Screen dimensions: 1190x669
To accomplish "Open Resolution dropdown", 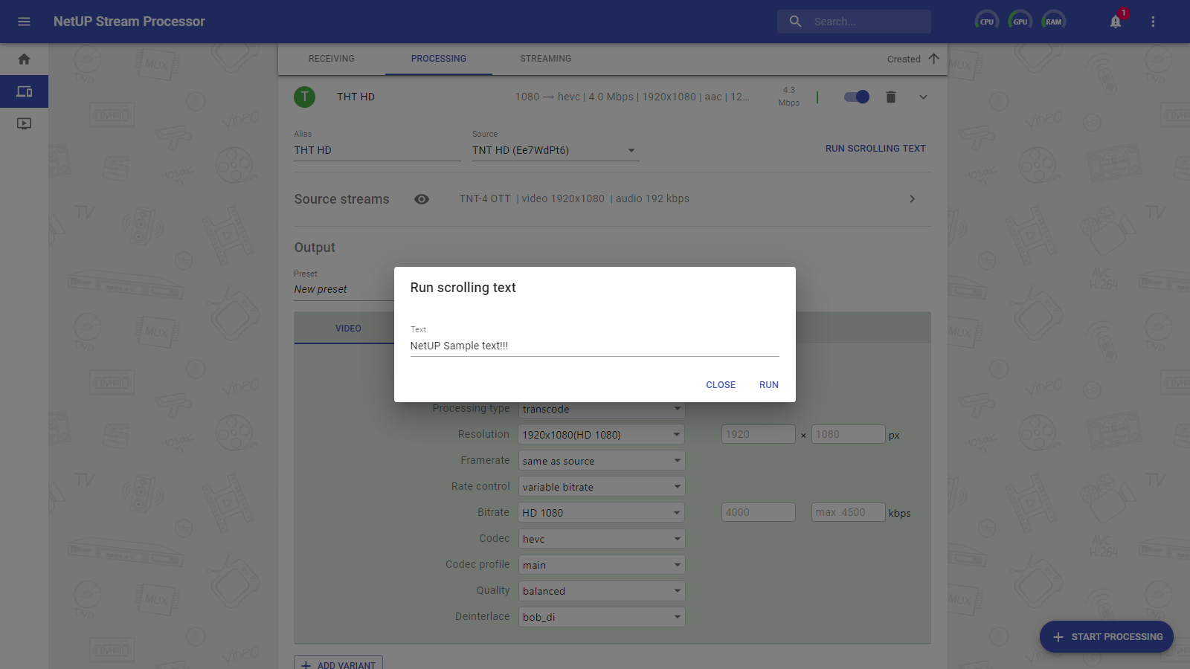I will pyautogui.click(x=602, y=434).
